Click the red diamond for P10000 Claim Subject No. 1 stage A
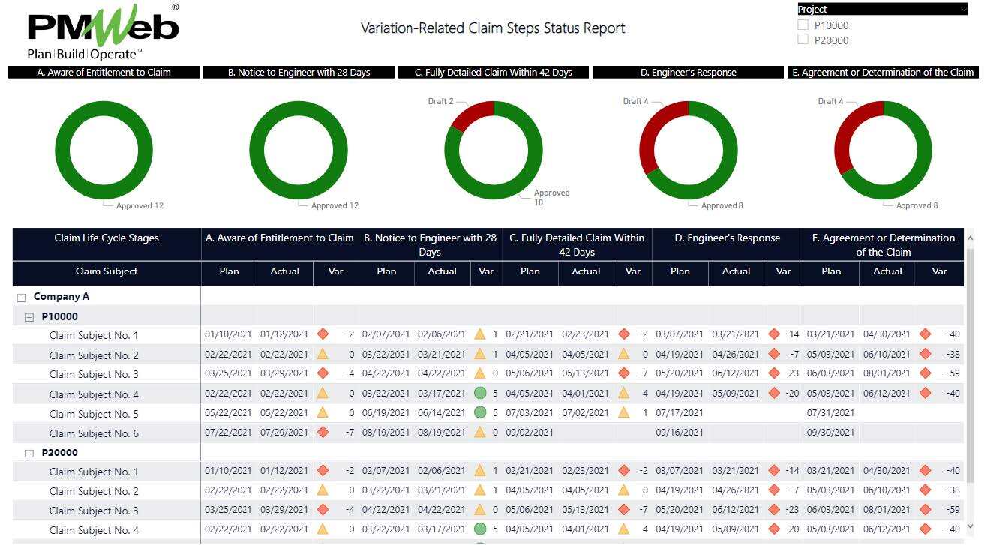 (323, 334)
